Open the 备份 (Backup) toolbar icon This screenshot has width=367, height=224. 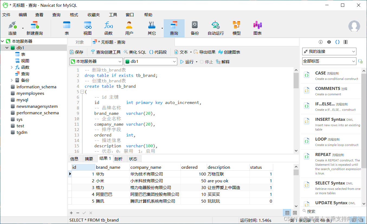[x=195, y=27]
